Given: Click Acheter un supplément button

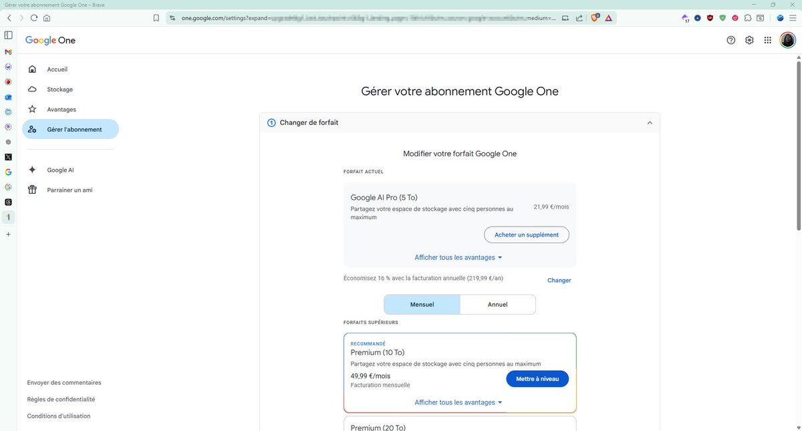Looking at the screenshot, I should [x=527, y=235].
